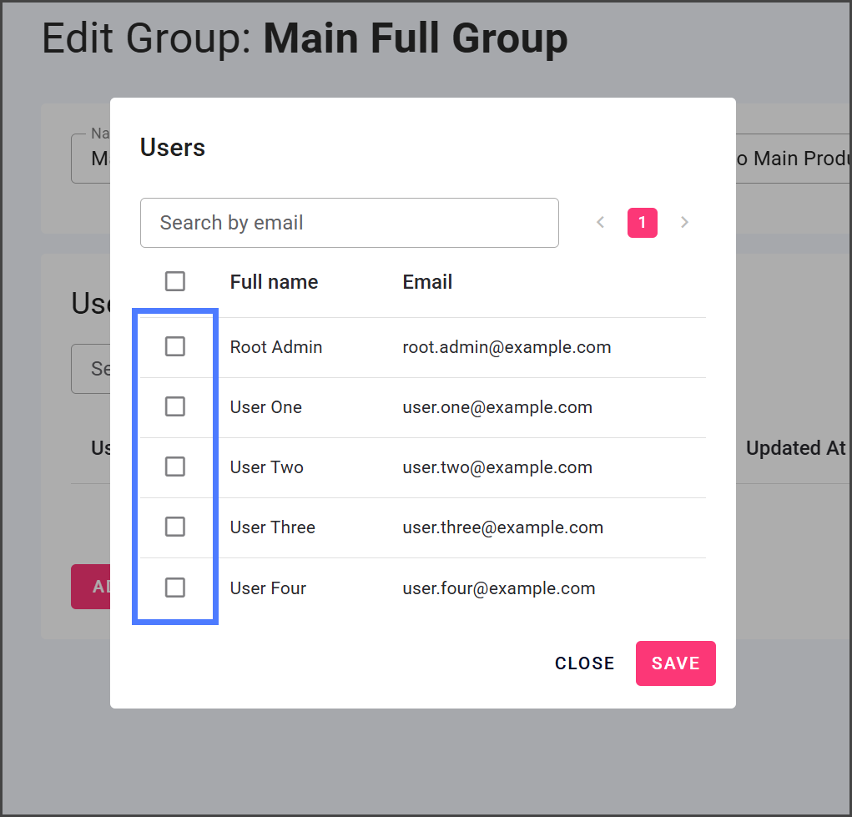Tick the select-all checkbox in header
Screen dimensions: 852x817
point(175,281)
